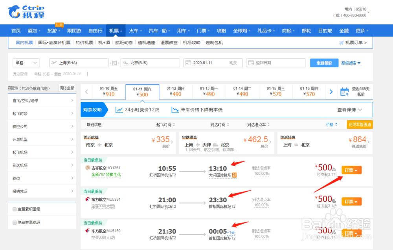Screen dimensions: 393x250
Task: Show next dates with right arrow
Action: 331,92
